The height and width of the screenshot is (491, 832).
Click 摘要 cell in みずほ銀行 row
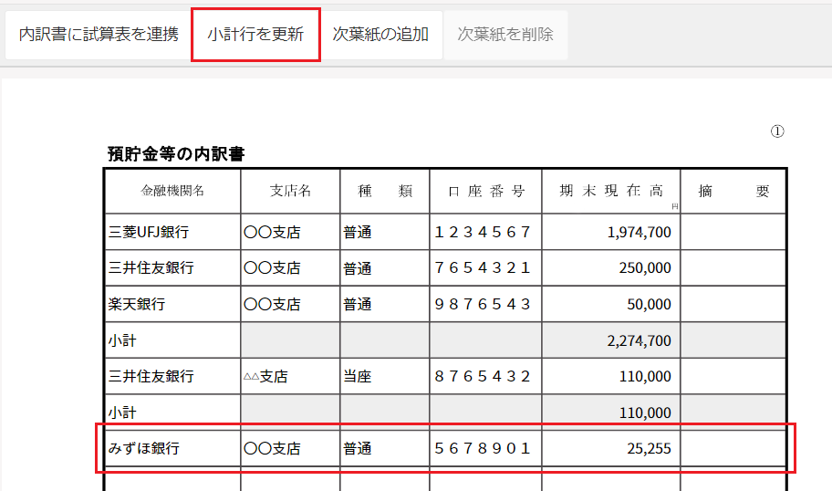tap(733, 448)
